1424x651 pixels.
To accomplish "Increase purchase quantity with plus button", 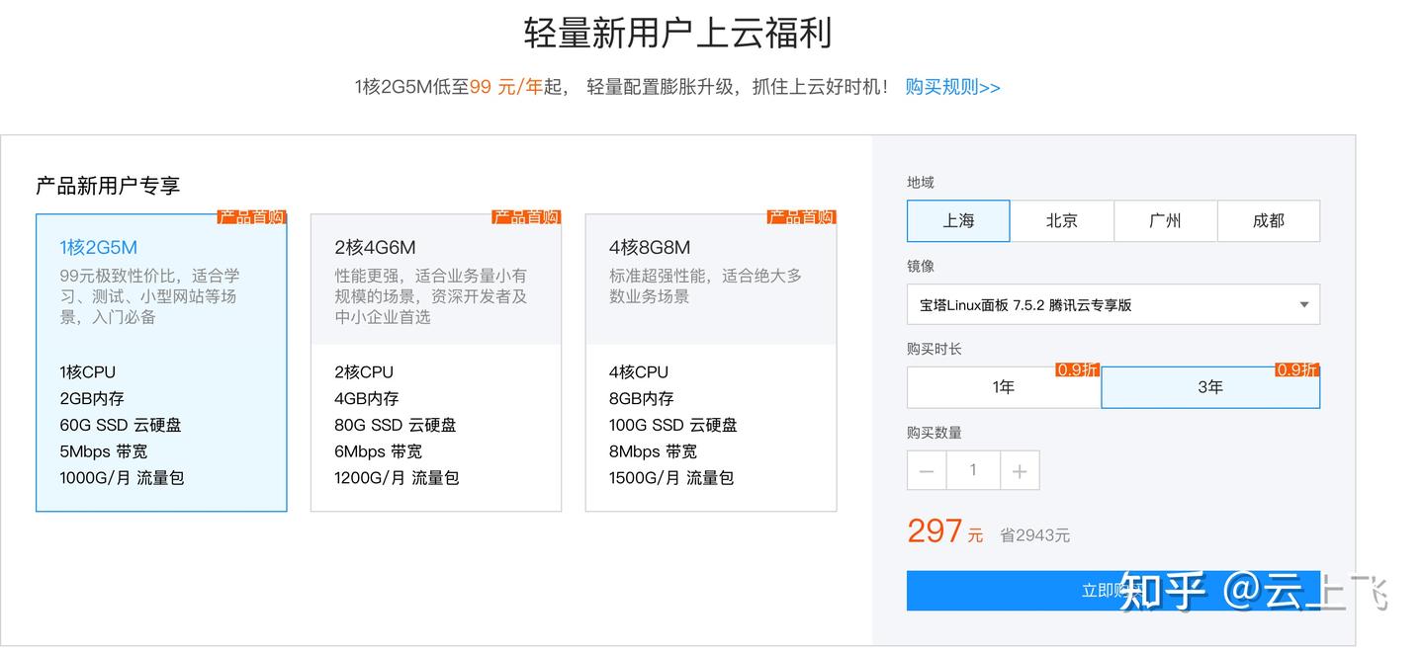I will (x=1020, y=470).
